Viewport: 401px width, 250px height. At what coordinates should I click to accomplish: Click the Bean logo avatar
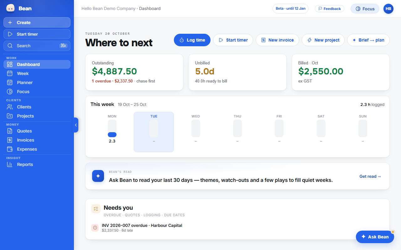(x=10, y=8)
